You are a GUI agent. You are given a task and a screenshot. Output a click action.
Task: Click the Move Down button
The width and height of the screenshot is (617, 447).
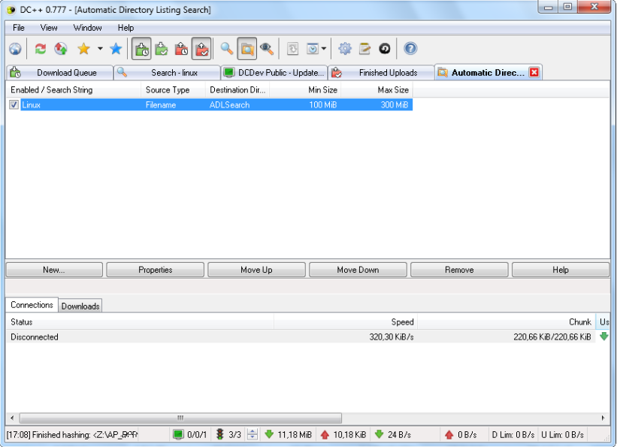pos(358,270)
